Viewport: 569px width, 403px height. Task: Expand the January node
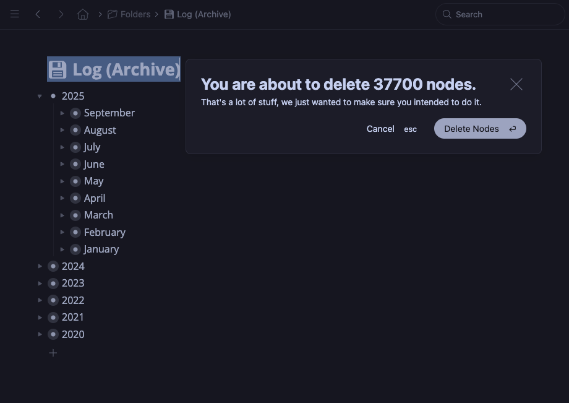click(62, 249)
